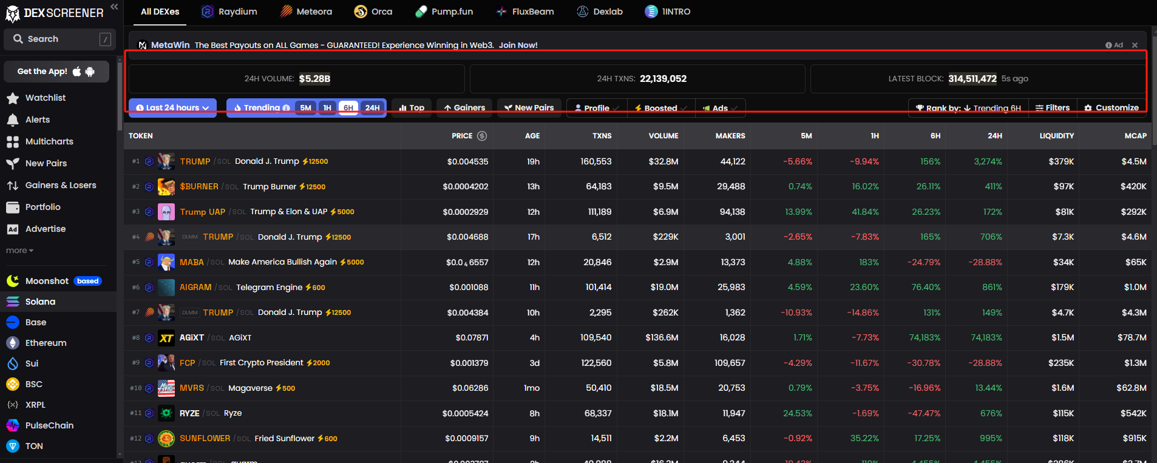Open the Customize button
The height and width of the screenshot is (463, 1157).
click(x=1111, y=108)
